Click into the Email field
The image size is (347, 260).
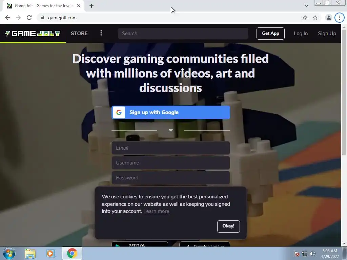[171, 148]
